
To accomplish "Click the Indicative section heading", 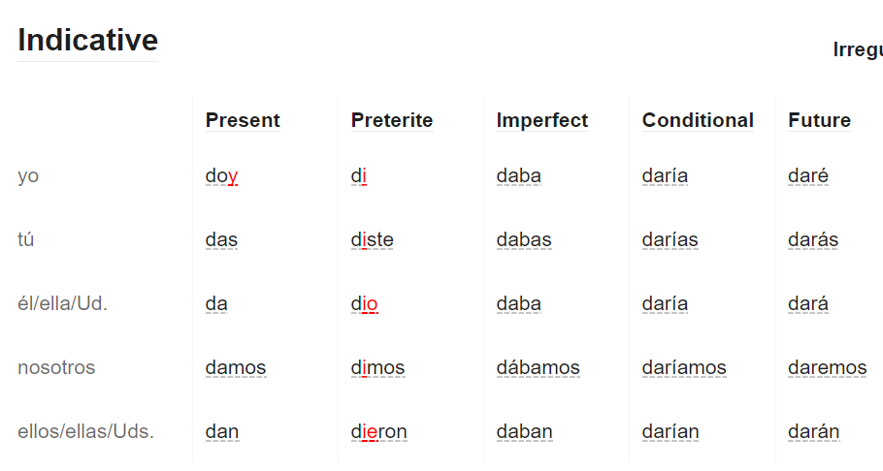I will 88,40.
